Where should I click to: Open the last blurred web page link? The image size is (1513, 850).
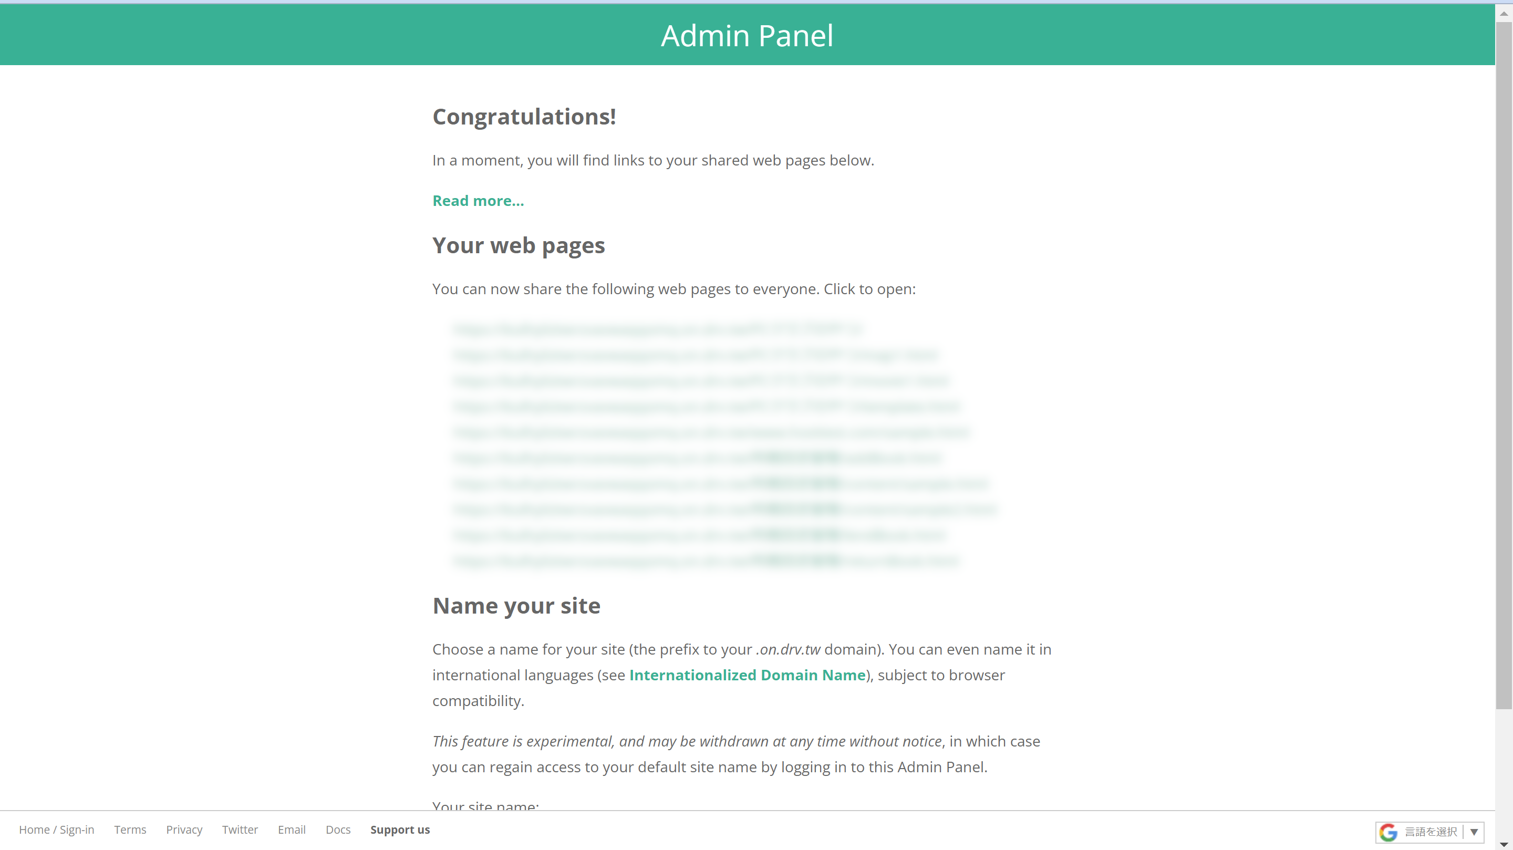pos(706,561)
